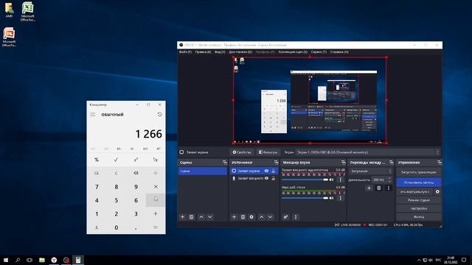
Task: Pop out the Controls dock panel
Action: tap(440, 162)
